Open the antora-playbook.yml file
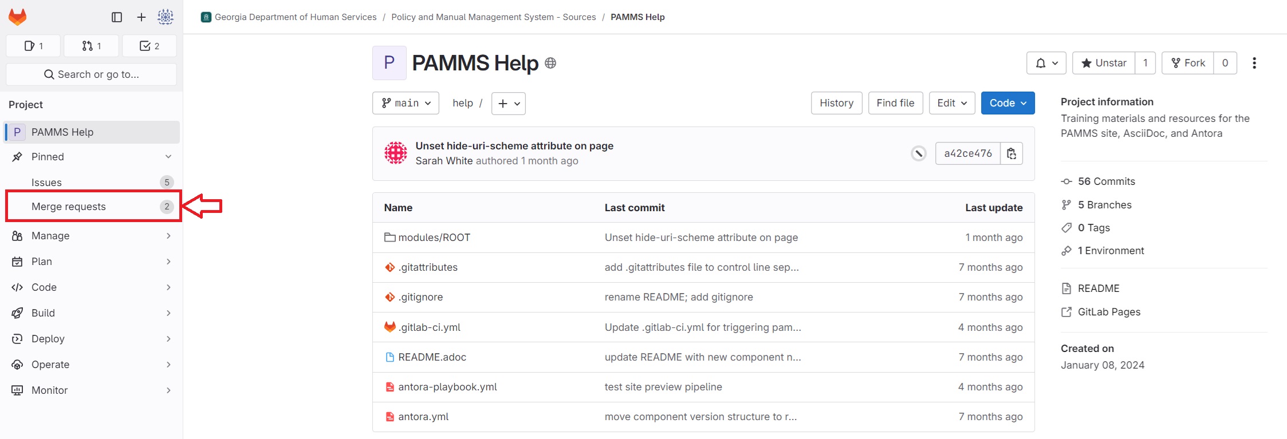This screenshot has height=439, width=1287. point(447,387)
